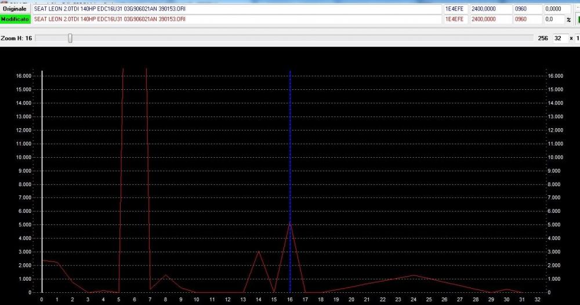Click the Zoom H slider track right of handle
580x305 pixels.
(290, 38)
